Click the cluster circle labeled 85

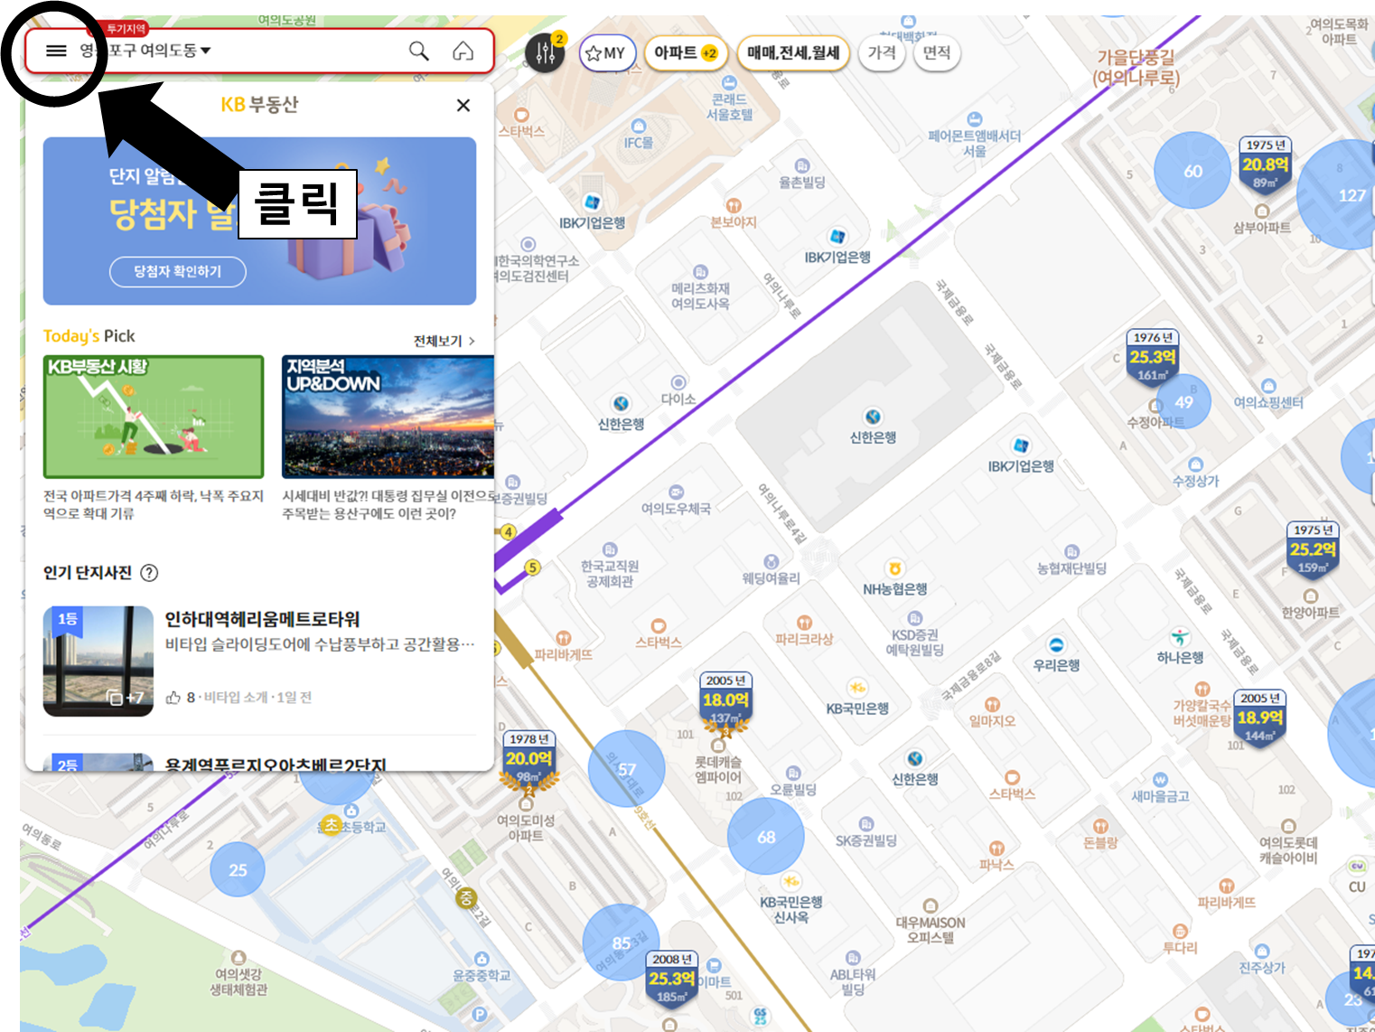621,943
